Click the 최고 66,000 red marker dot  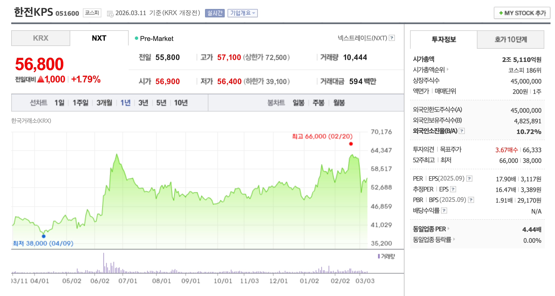(351, 144)
